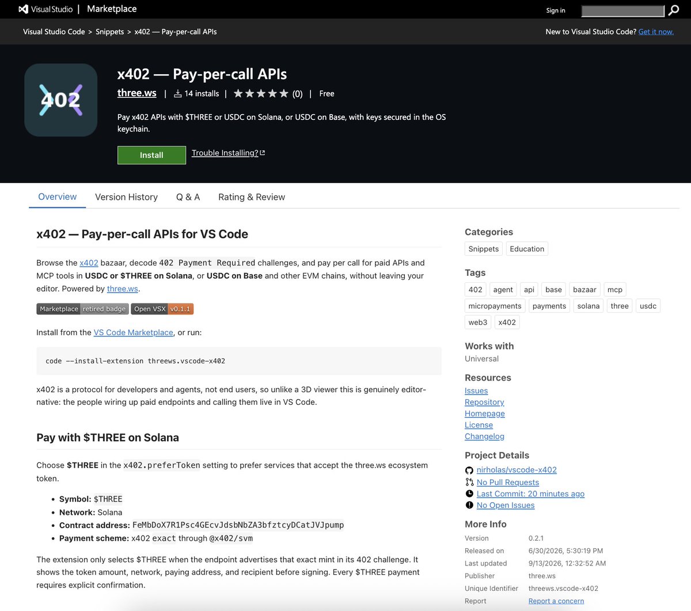Viewport: 691px width, 611px height.
Task: Click the usdc tag
Action: [x=648, y=306]
